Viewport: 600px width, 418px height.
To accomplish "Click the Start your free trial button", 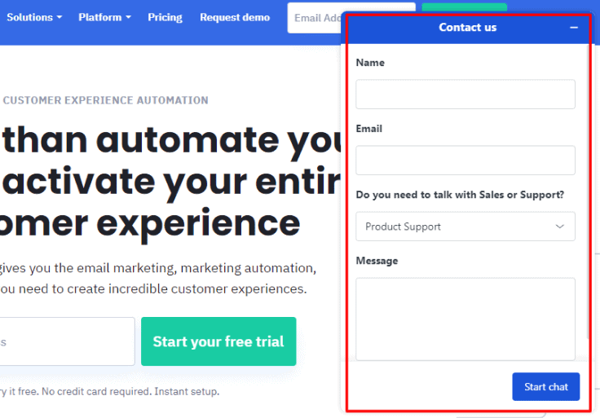I will pos(218,341).
